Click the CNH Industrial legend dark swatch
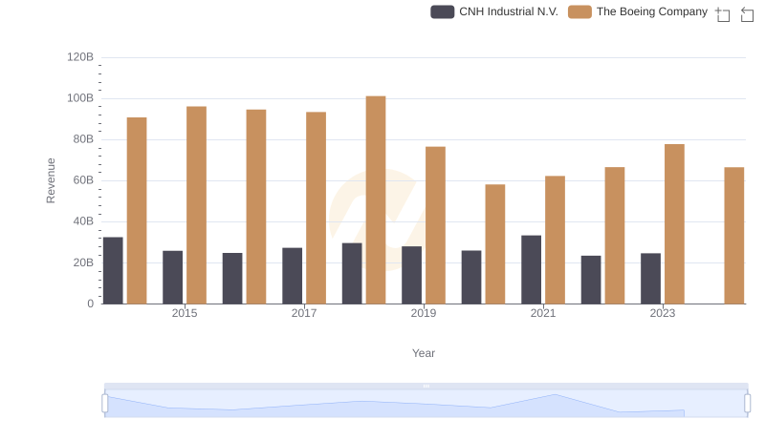 (x=442, y=11)
